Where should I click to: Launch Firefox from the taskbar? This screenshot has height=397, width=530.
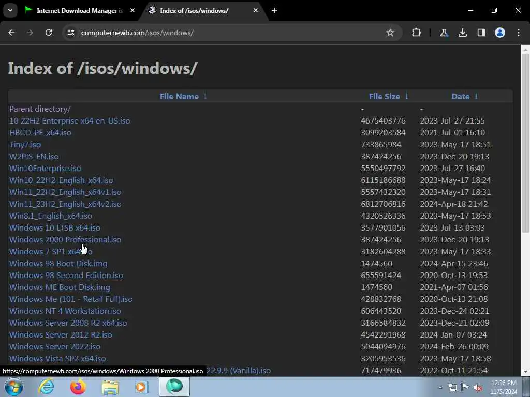pos(78,387)
